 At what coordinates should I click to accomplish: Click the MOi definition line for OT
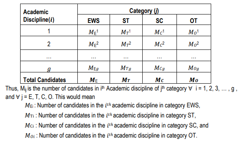pos(111,136)
